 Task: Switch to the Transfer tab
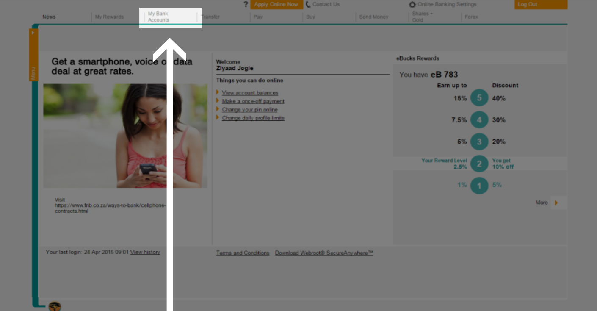(210, 17)
